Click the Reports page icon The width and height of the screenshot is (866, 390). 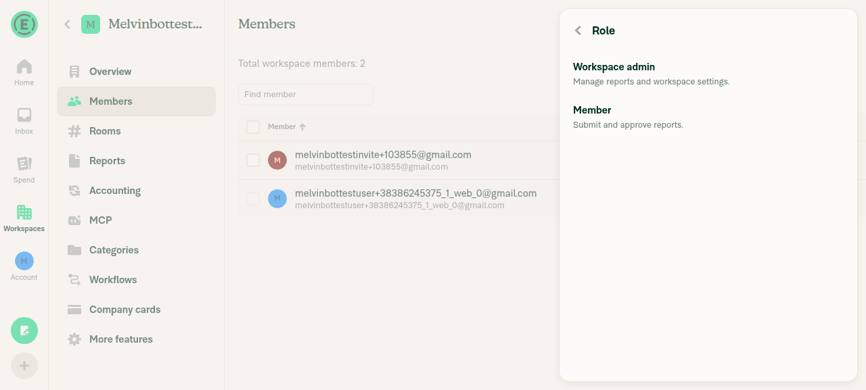74,161
